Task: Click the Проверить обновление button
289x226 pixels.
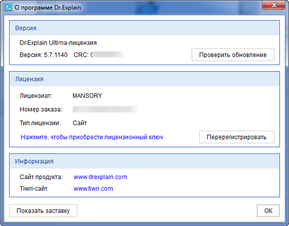Action: [233, 55]
